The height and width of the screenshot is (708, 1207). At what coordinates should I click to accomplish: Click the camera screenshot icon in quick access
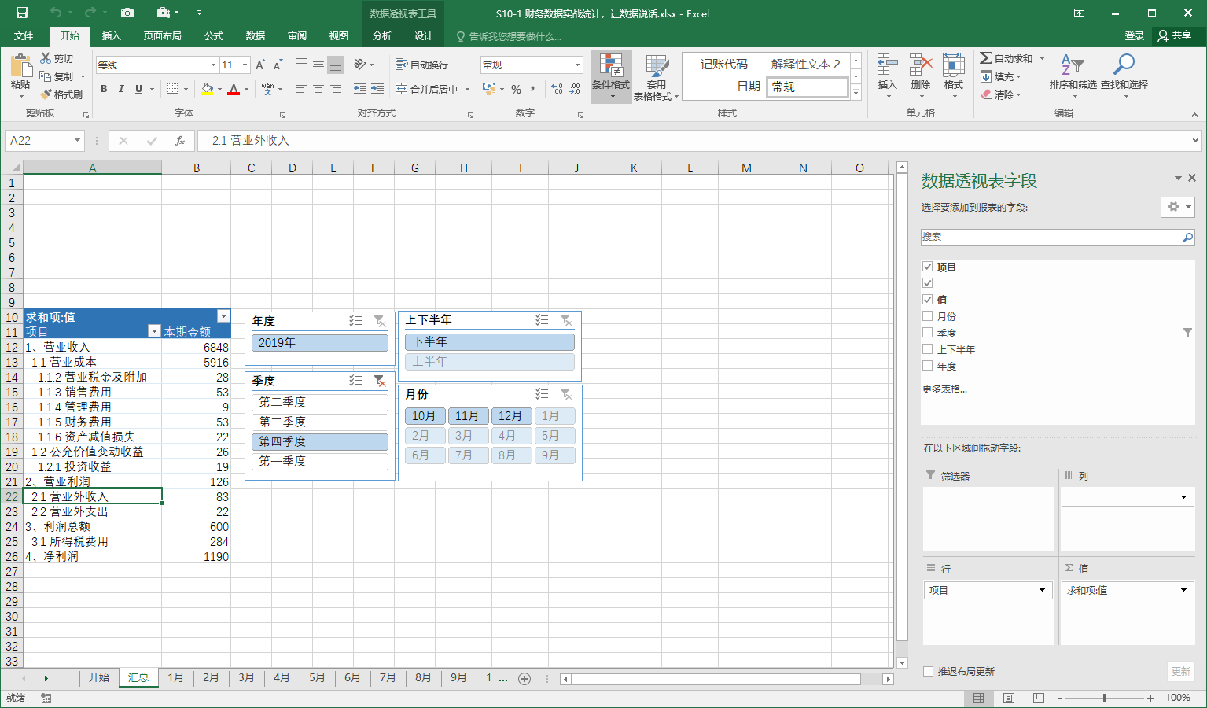click(x=127, y=13)
